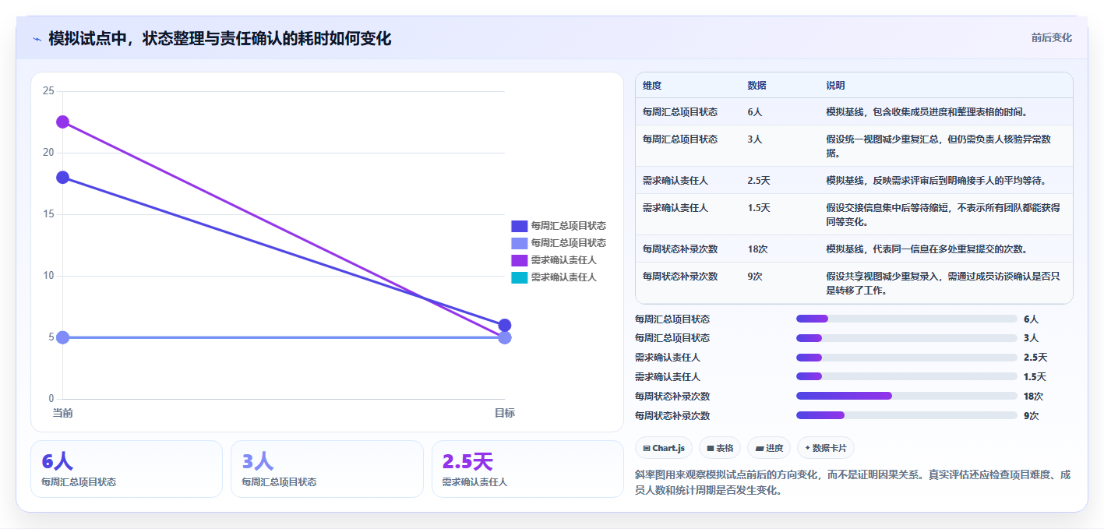Click the 6人 summary card

[x=127, y=469]
